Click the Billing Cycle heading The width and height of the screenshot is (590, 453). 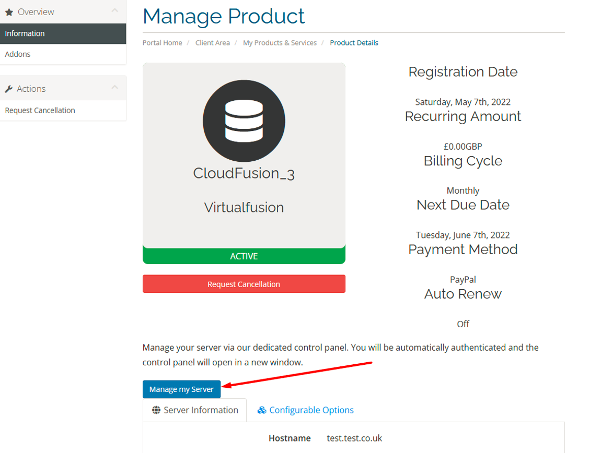(x=463, y=161)
